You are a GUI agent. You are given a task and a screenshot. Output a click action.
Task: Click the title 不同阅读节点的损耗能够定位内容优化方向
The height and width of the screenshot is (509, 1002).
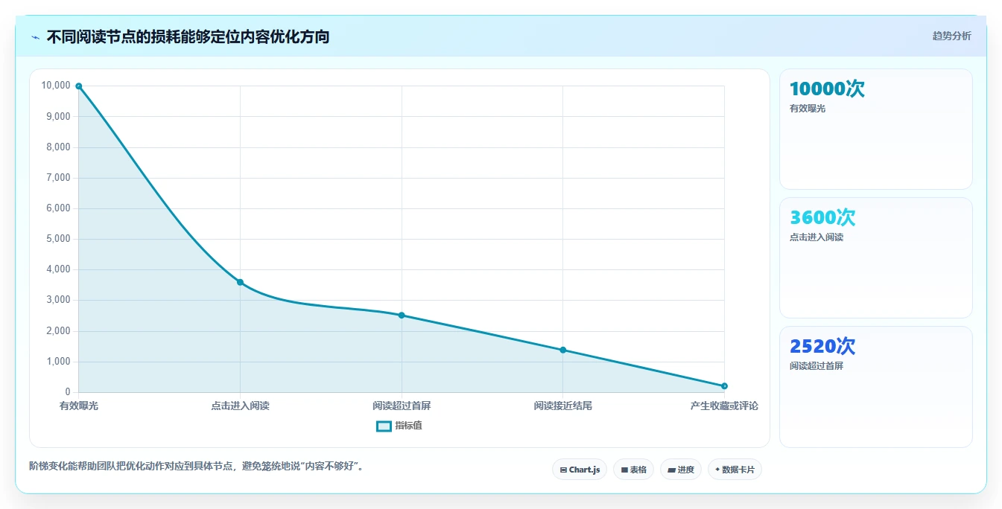tap(188, 36)
